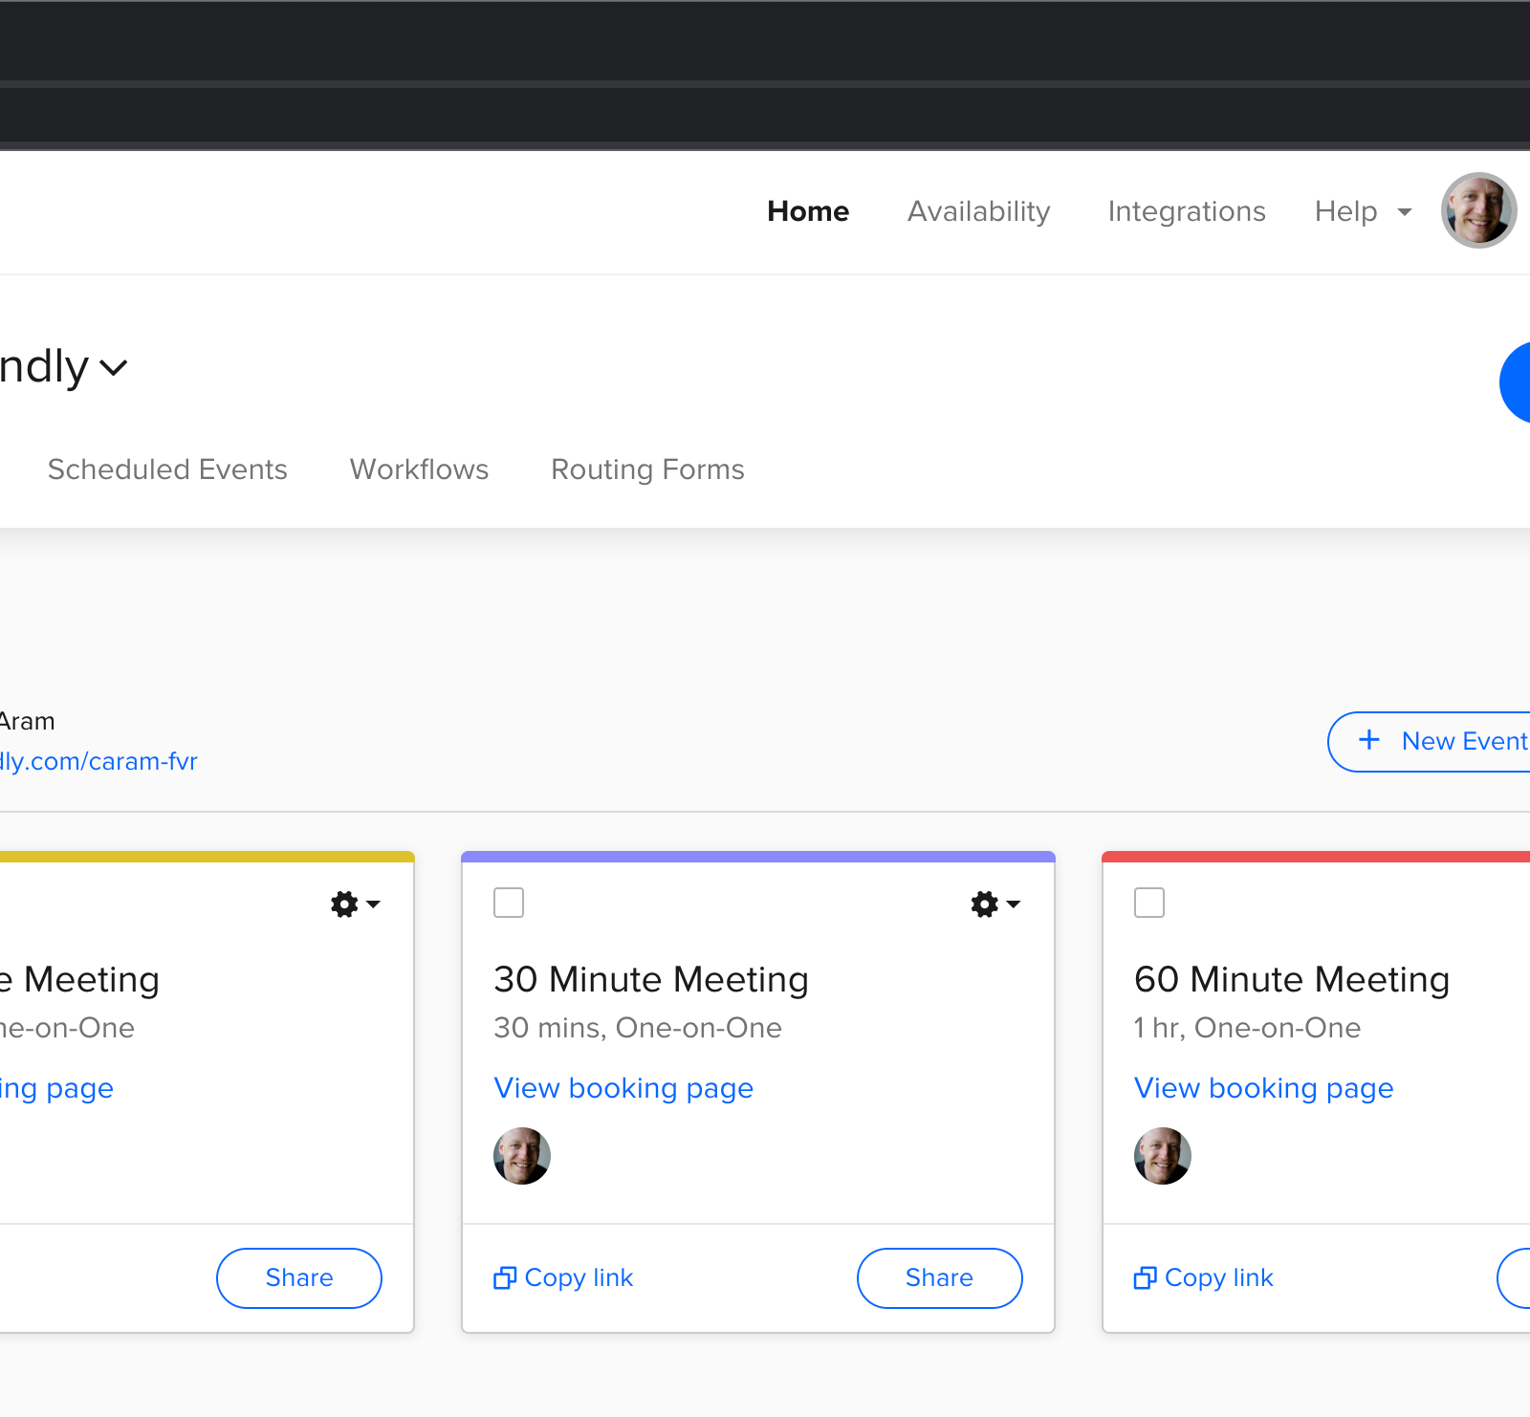This screenshot has height=1417, width=1530.
Task: Expand the account switcher chevron beside heading
Action: pyautogui.click(x=114, y=368)
